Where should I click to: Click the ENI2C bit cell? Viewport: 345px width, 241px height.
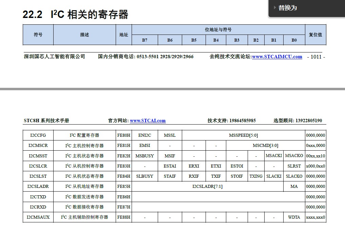(145, 135)
